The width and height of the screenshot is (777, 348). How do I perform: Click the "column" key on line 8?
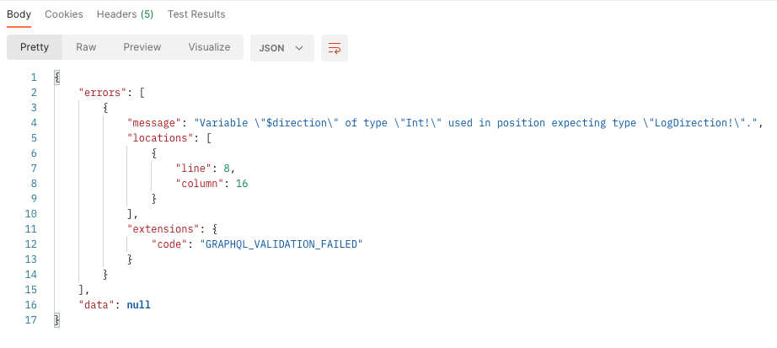[x=200, y=184]
